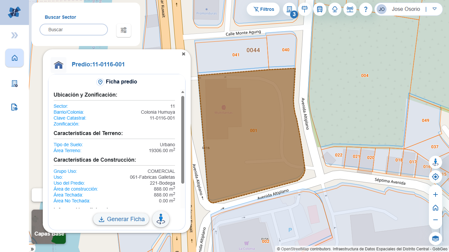Viewport: 449px width, 252px height.
Task: Open the Filtros filter button
Action: tap(263, 9)
